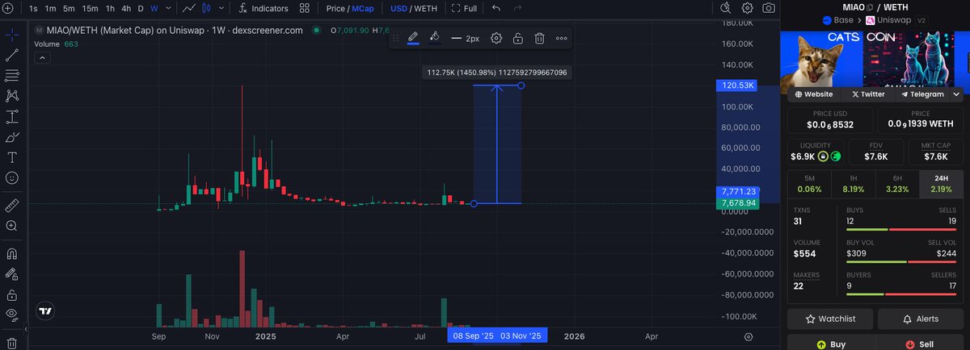The height and width of the screenshot is (350, 970).
Task: Open the token Twitter link
Action: point(869,94)
